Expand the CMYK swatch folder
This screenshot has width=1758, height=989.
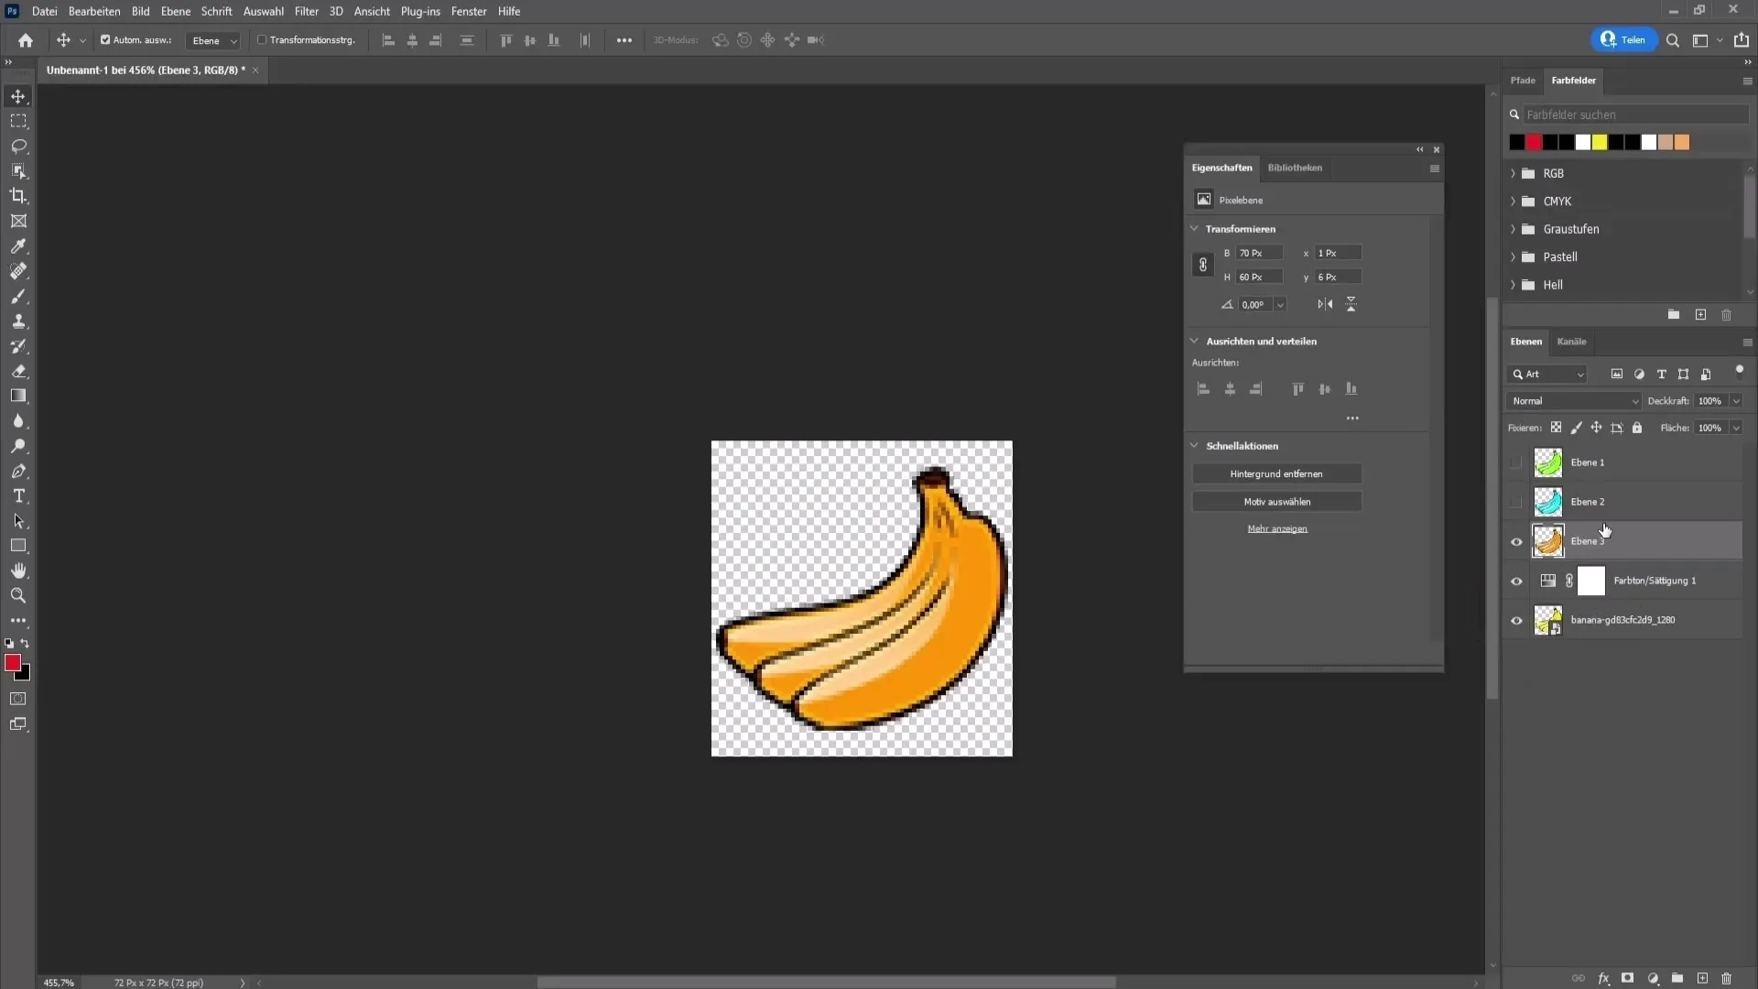tap(1513, 201)
